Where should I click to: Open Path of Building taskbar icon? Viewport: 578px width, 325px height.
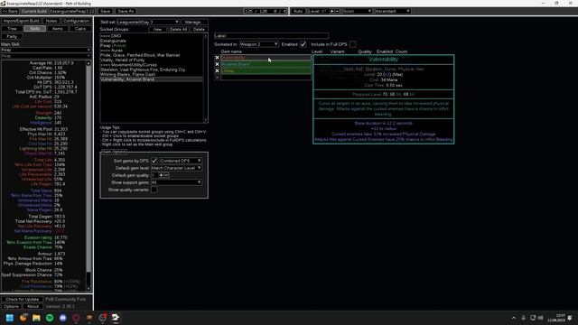116,318
